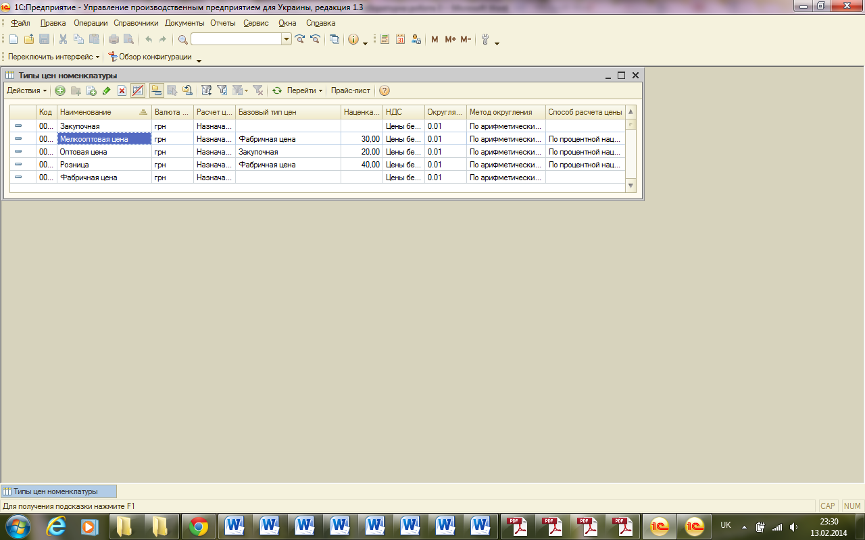Open the Документы menu

(x=184, y=23)
